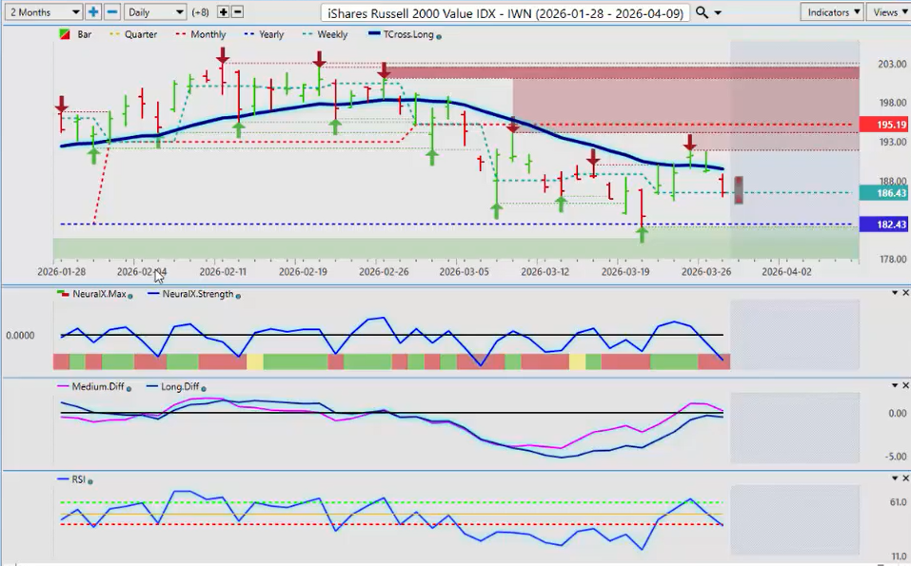Close the RSI panel with its X

(904, 478)
